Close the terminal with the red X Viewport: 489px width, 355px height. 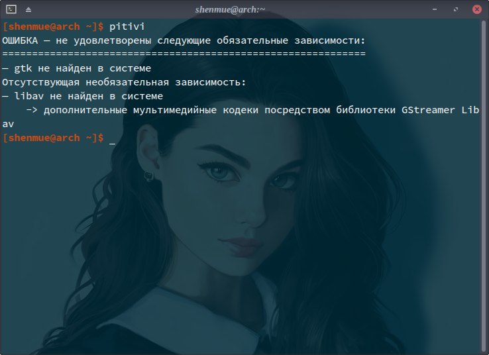click(477, 9)
